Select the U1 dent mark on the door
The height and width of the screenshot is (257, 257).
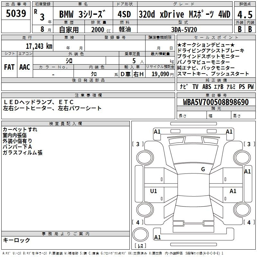154,191
